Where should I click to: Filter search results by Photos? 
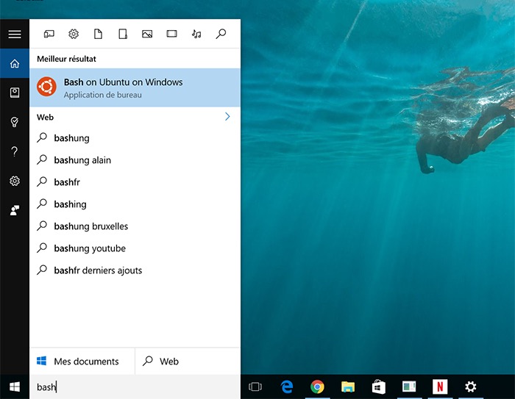tap(147, 34)
